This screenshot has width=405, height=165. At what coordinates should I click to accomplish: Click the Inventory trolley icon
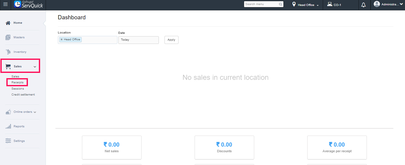8,52
